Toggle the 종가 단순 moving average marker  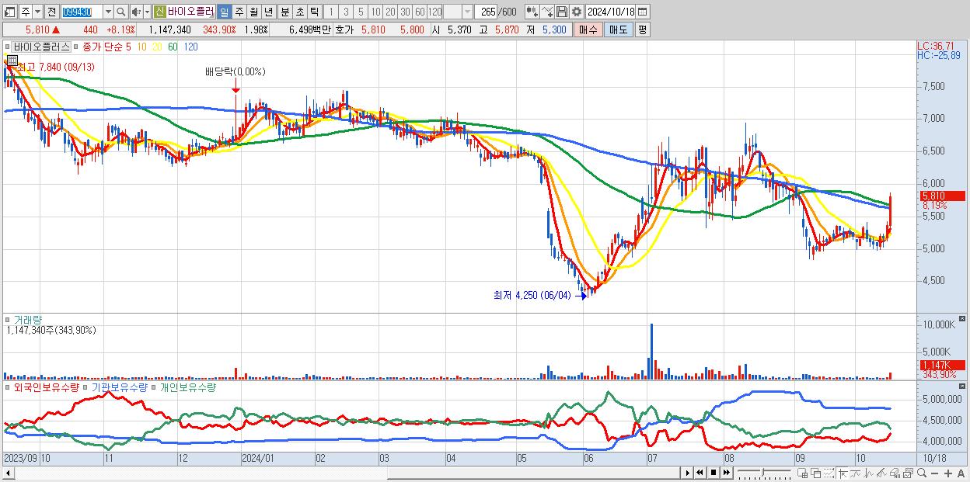tap(77, 47)
